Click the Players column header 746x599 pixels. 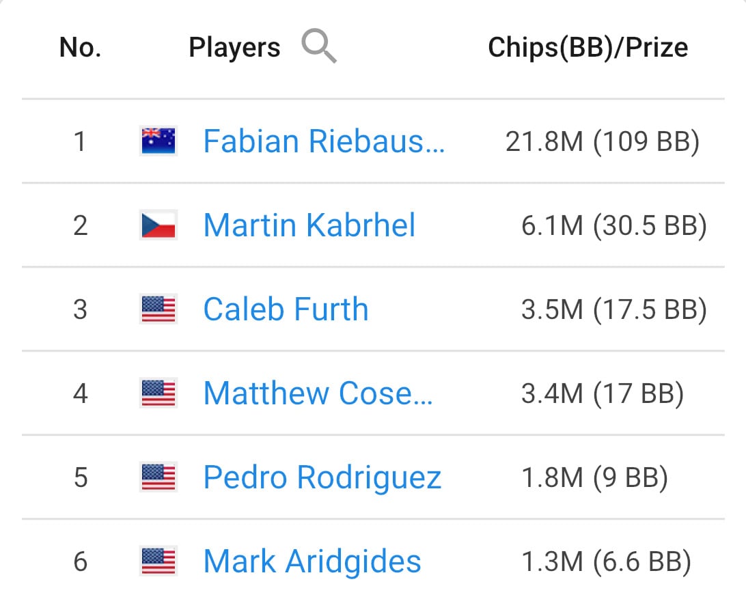234,47
